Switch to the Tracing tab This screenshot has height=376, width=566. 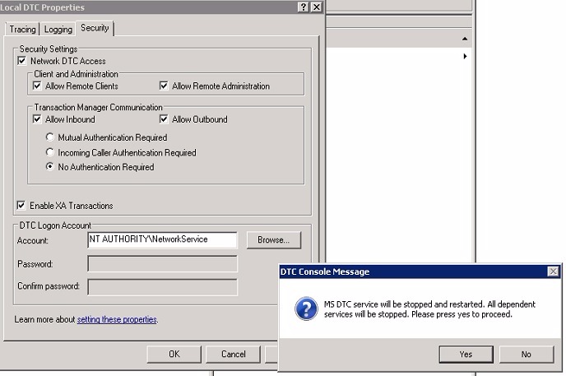(x=22, y=29)
